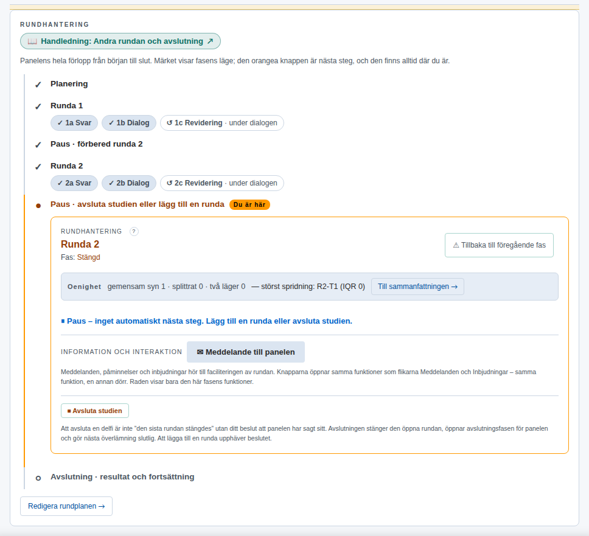Click the warning triangle in Tillbaka till föregående fas
Image resolution: width=589 pixels, height=536 pixels.
tap(456, 245)
